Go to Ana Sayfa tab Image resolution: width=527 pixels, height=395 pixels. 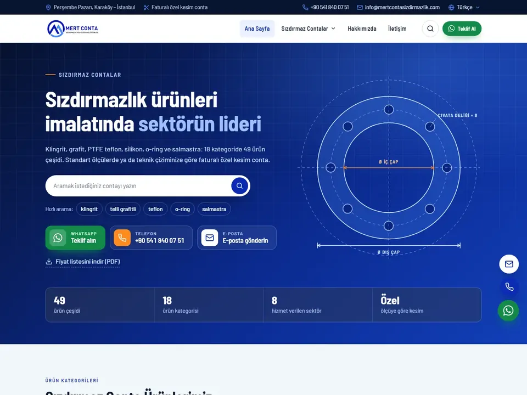pos(257,29)
